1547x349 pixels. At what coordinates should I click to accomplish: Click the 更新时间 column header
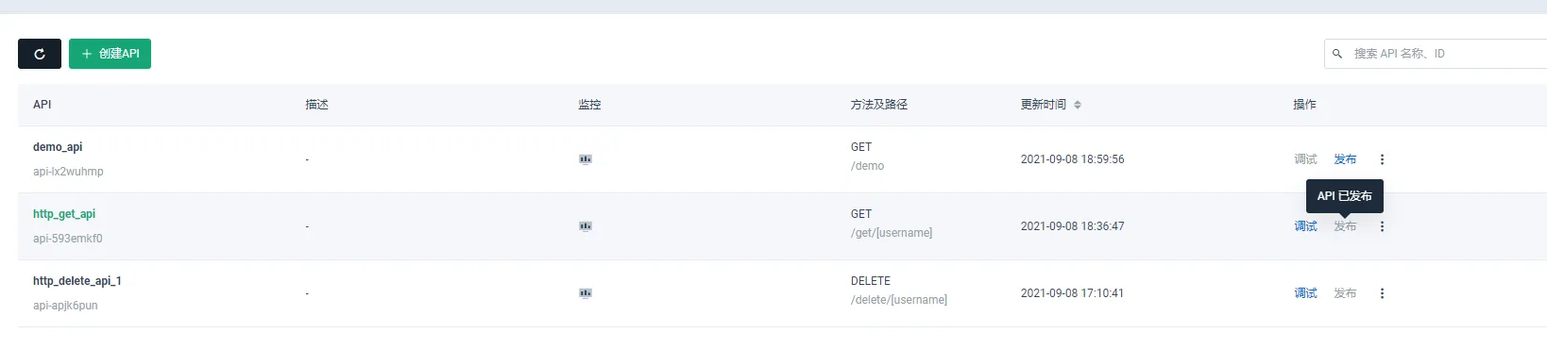coord(1043,105)
